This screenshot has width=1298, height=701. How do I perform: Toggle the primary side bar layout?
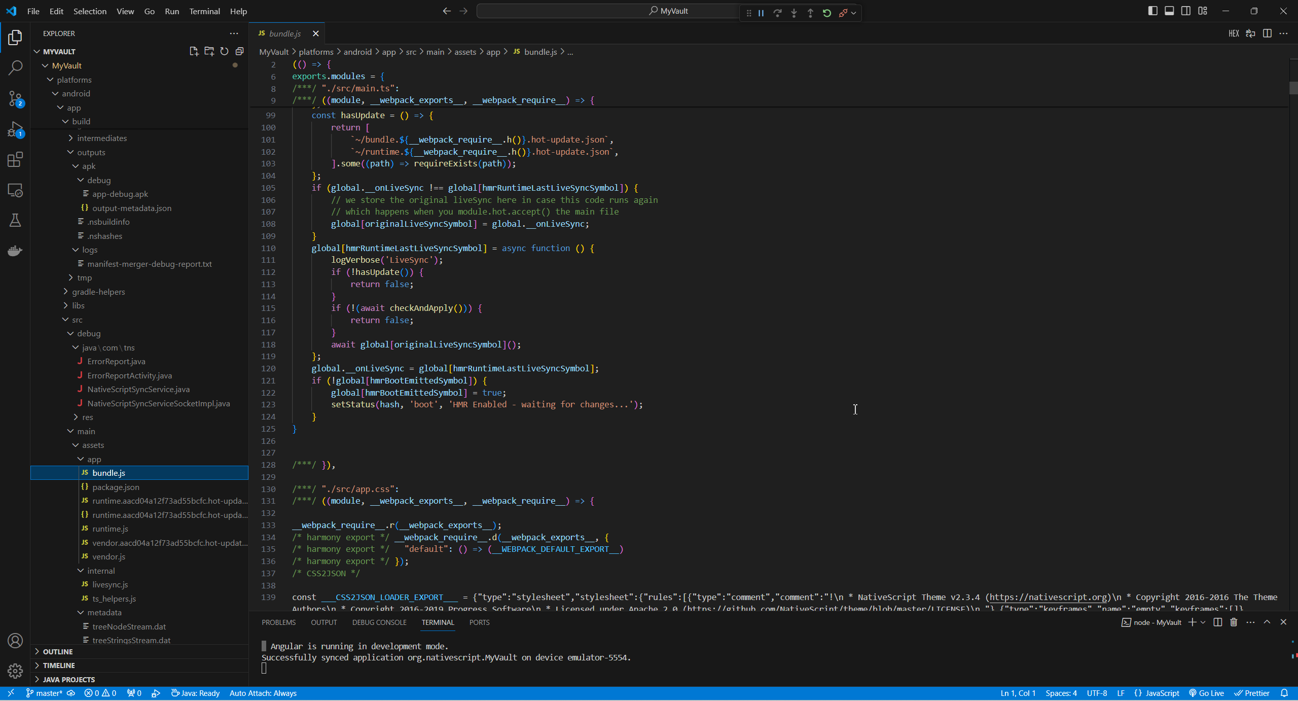coord(1152,11)
